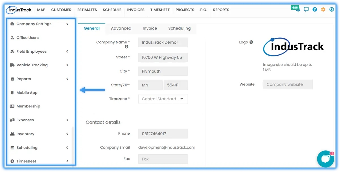Switch to the General tab
The image size is (340, 172).
click(x=92, y=28)
